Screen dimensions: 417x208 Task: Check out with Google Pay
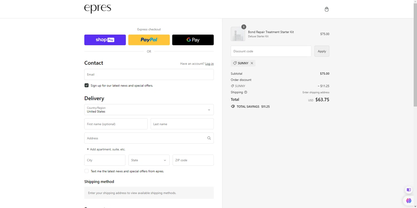click(193, 40)
